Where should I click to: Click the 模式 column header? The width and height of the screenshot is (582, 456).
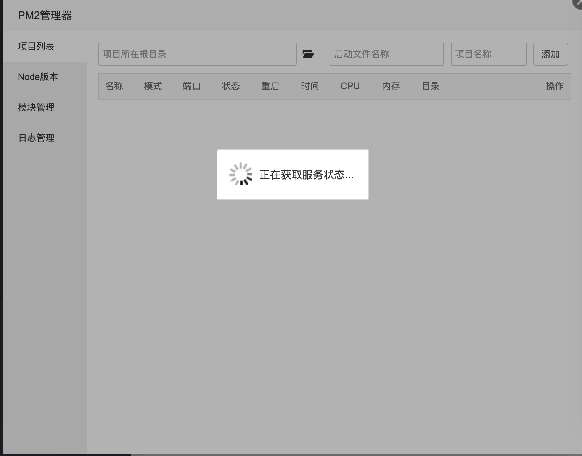point(153,86)
